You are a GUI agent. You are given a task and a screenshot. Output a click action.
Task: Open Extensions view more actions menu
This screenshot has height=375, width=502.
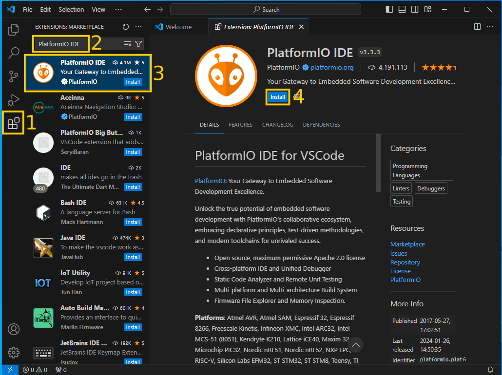138,27
